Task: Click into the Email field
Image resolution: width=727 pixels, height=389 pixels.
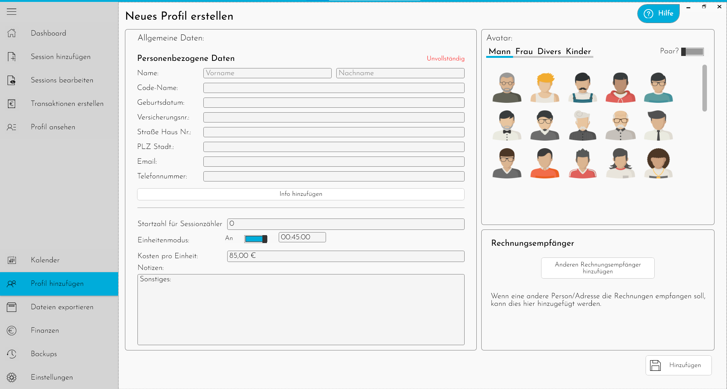Action: (334, 162)
